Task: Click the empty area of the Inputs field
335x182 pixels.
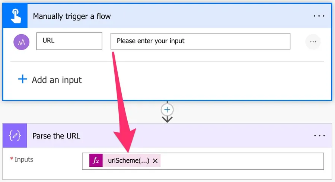Action: point(242,160)
